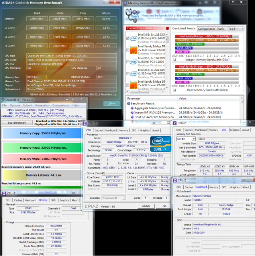Click the Intel logo beside the PC3-12800 entry
The image size is (255, 256).
pos(133,62)
